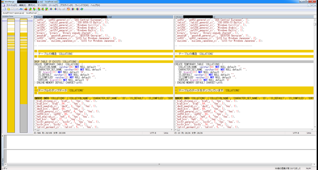This screenshot has height=170, width=318.
Task: Click the Save disk toolbar icon
Action: pos(12,9)
